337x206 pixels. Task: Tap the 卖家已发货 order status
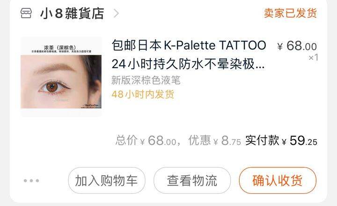click(x=290, y=13)
